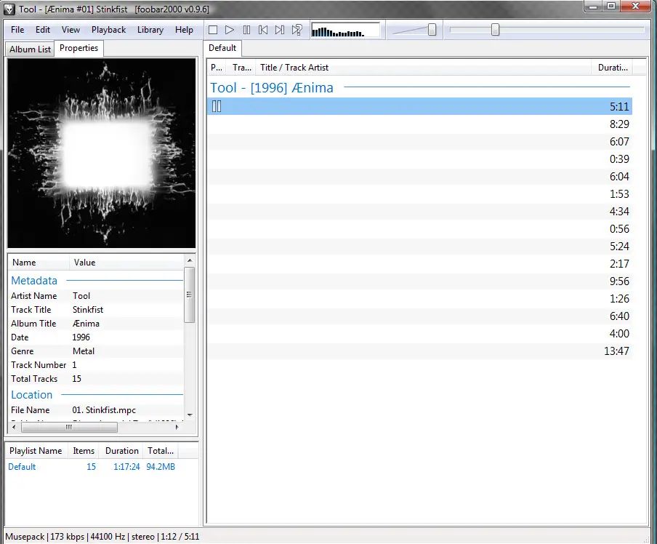Screen dimensions: 657x544
Task: Select the track with duration 5:24
Action: point(420,247)
